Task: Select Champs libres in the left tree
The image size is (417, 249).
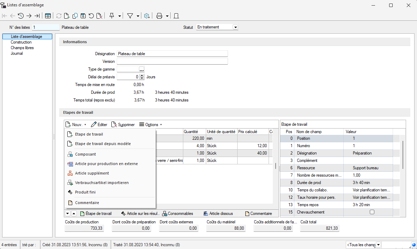Action: 22,48
